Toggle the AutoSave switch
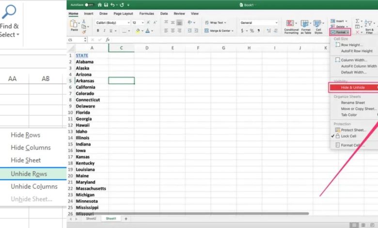This screenshot has width=378, height=228. click(89, 5)
